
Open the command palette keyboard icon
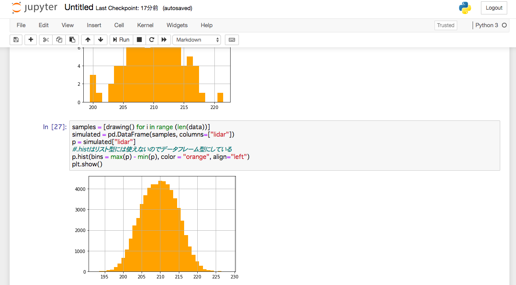tap(231, 40)
